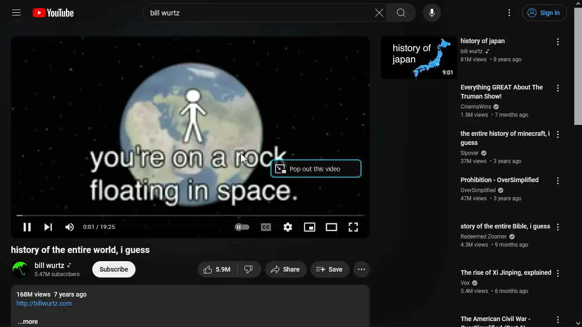Click OverSimplified channel name
This screenshot has width=582, height=327.
coord(478,190)
